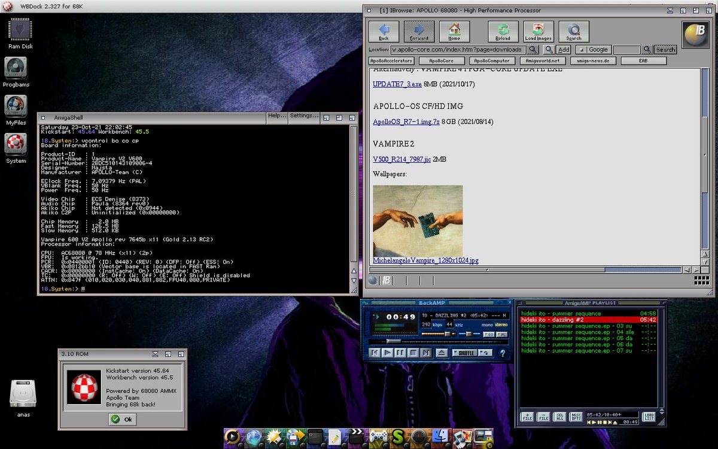The image size is (718, 449).
Task: Launch the video clapperboard dock icon
Action: (x=356, y=438)
